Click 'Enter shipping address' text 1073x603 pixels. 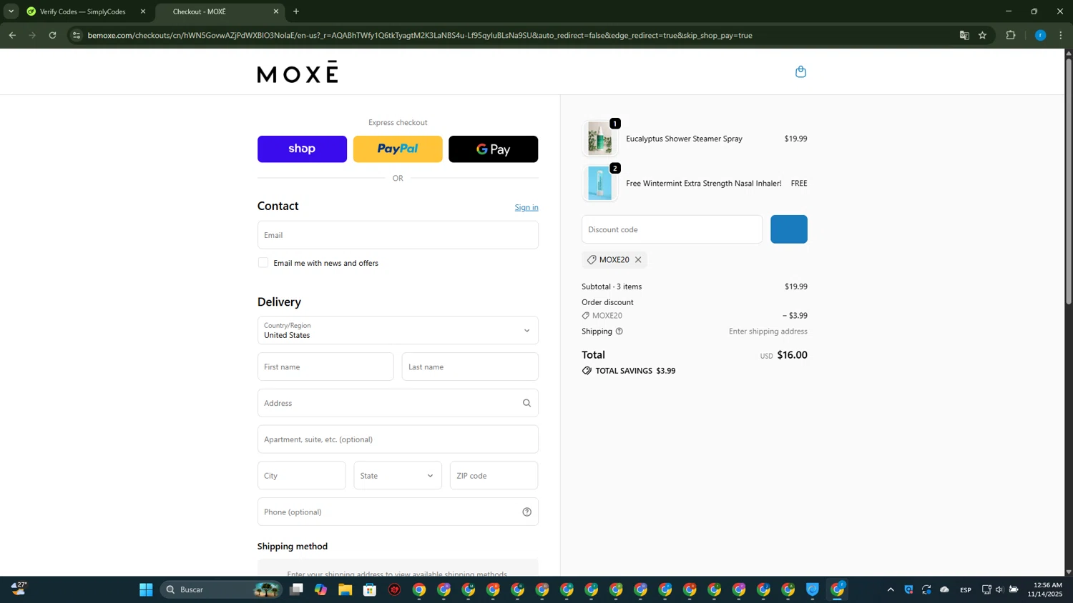768,332
